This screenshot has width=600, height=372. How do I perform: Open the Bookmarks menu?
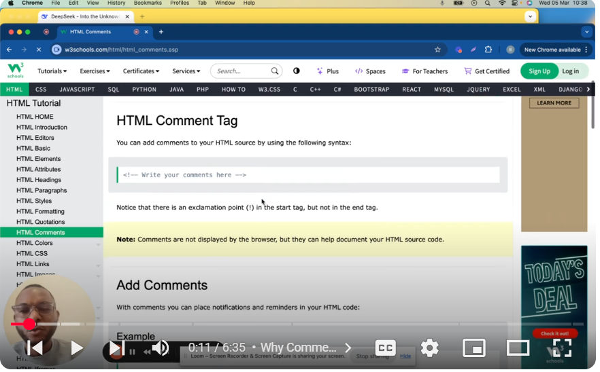[x=148, y=3]
